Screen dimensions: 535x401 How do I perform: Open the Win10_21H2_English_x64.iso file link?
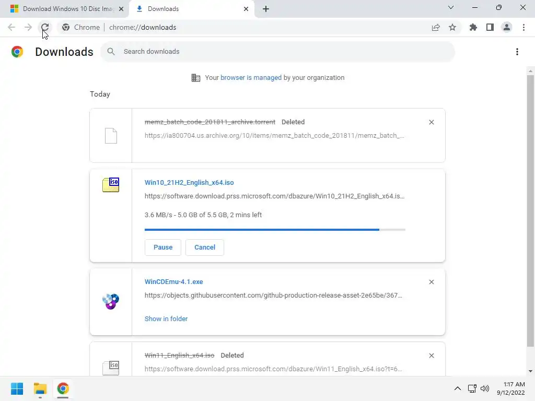[x=189, y=182]
